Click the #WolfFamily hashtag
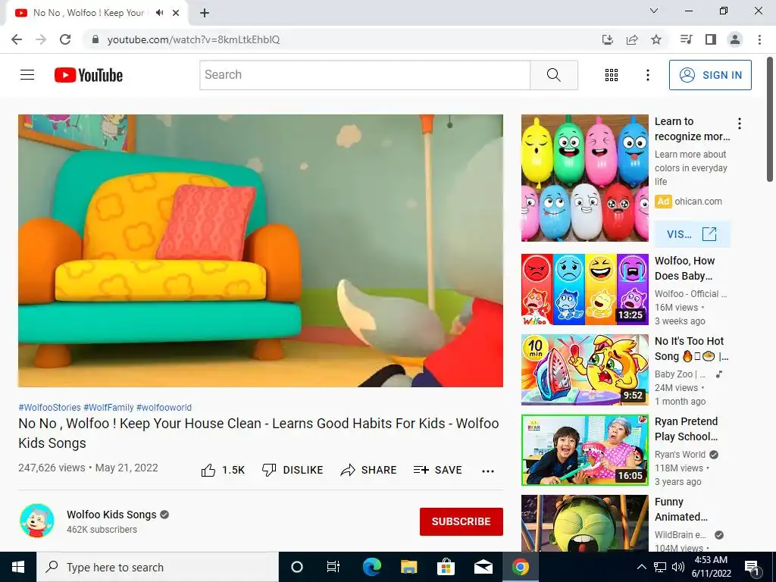The width and height of the screenshot is (776, 582). tap(108, 407)
